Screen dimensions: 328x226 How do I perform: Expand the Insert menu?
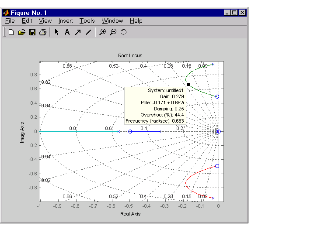click(66, 21)
